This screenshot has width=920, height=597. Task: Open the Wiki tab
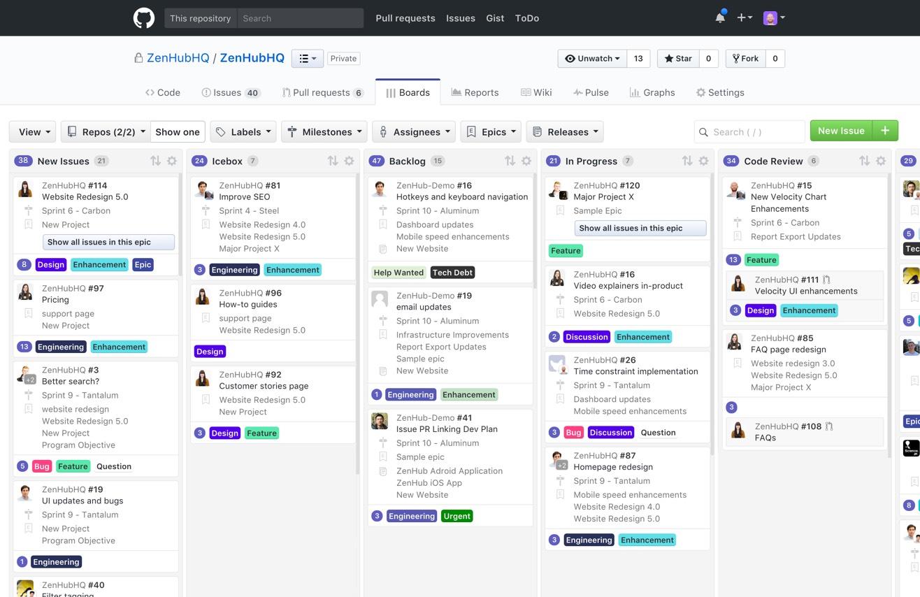(536, 92)
